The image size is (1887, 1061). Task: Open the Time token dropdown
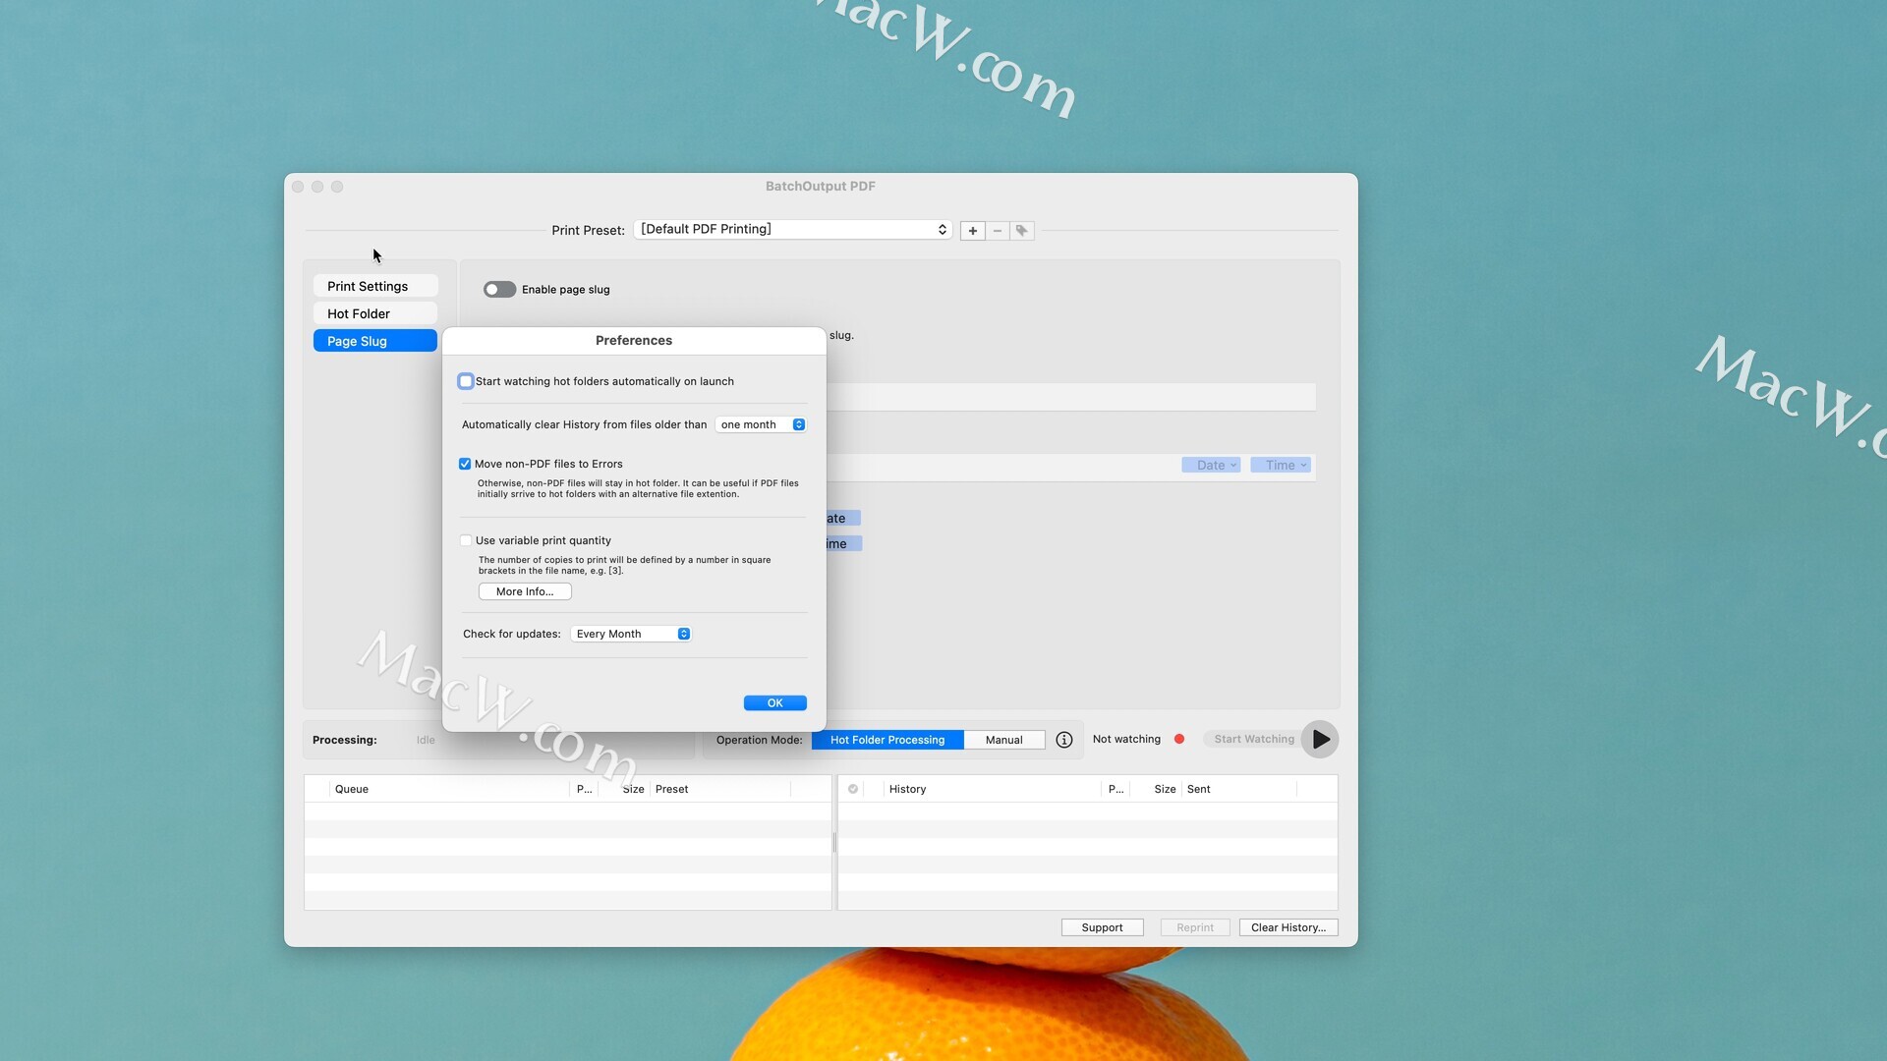(x=1282, y=466)
